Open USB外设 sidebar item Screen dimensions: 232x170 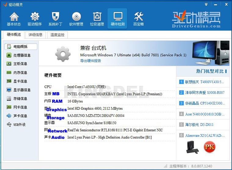20,125
